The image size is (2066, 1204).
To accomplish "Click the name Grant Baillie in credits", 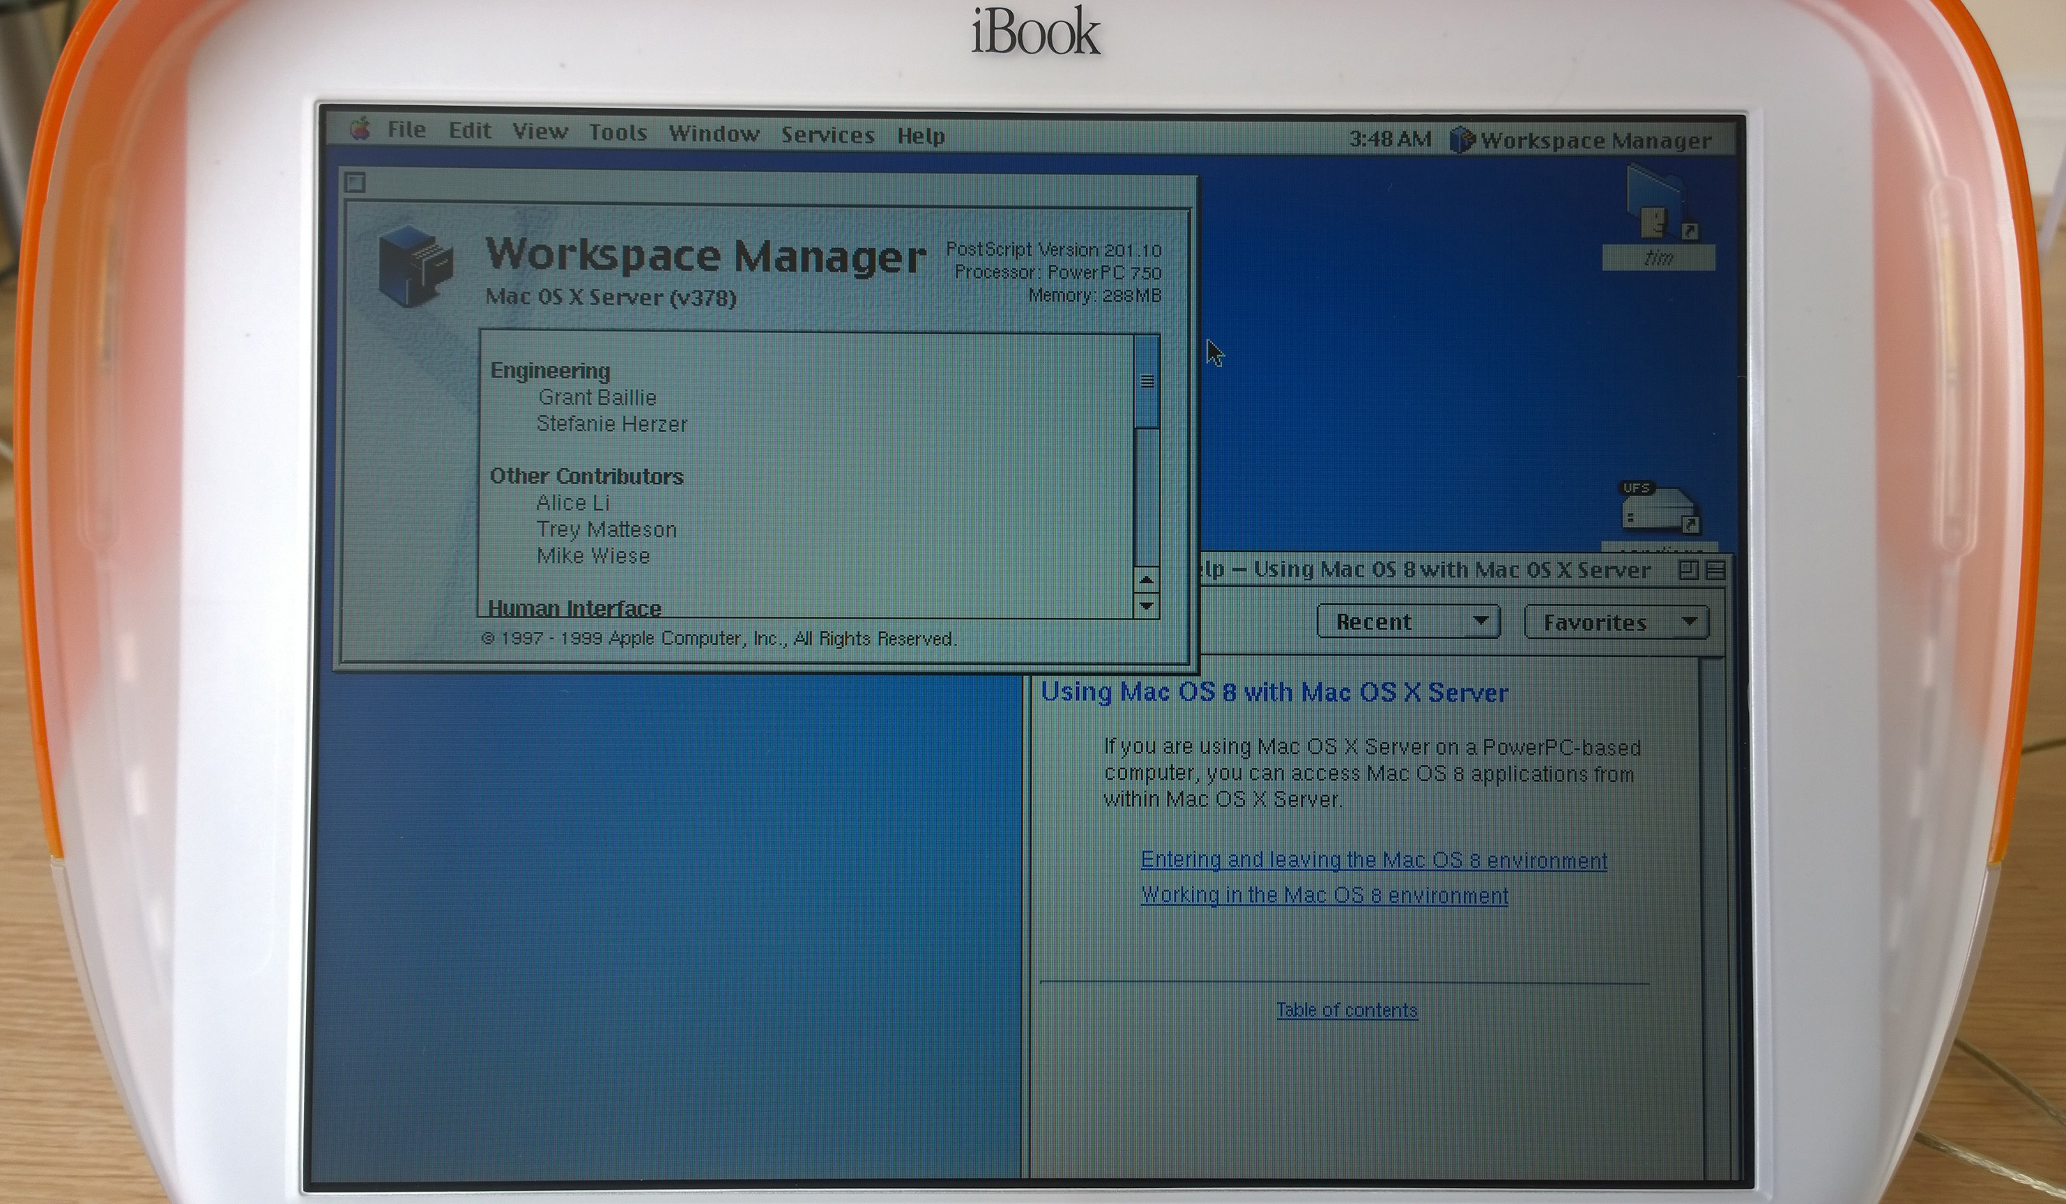I will (x=597, y=398).
